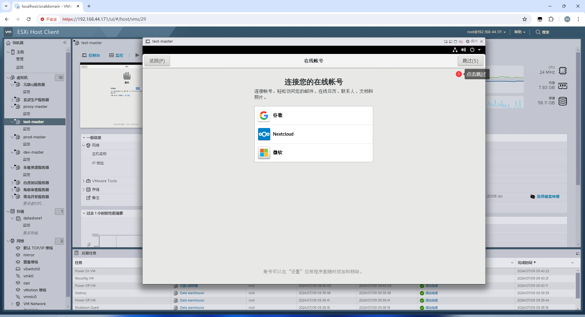Sort tasks by 完成时间 column header
Viewport: 585px width, 317px height.
click(526, 263)
